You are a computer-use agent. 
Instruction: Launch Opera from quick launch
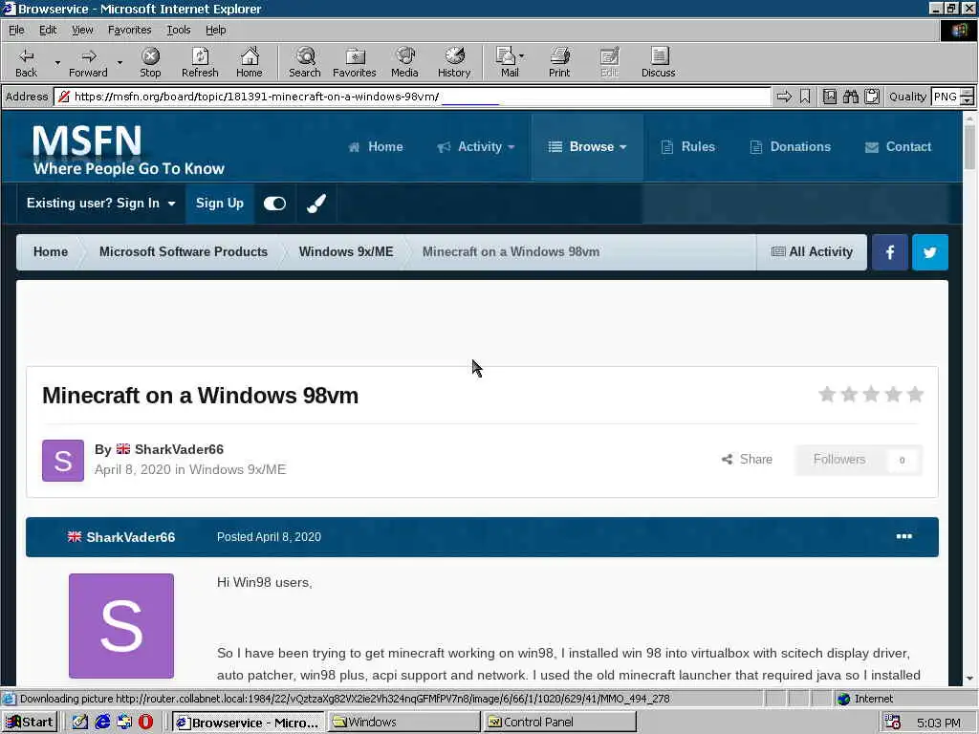(145, 723)
